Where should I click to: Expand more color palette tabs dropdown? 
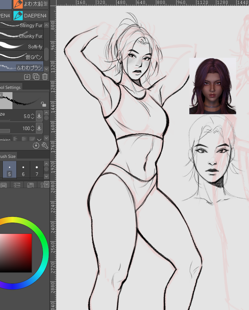47,185
